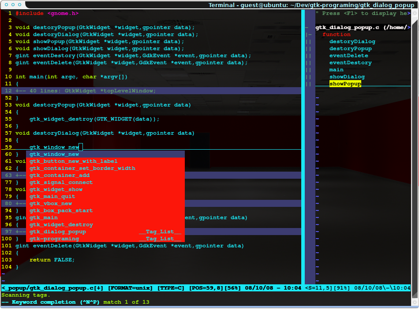Pick gtk_container_set_border_width from completion list
The image size is (419, 309).
pos(105,168)
